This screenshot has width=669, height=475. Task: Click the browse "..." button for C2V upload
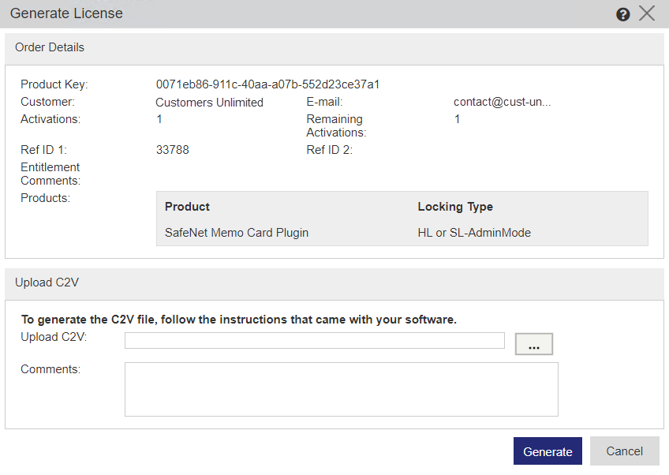(533, 343)
